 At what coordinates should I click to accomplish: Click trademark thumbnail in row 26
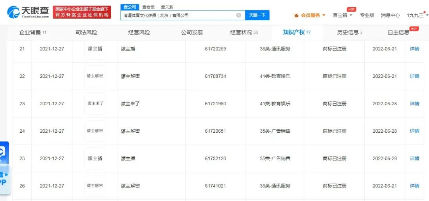95,186
